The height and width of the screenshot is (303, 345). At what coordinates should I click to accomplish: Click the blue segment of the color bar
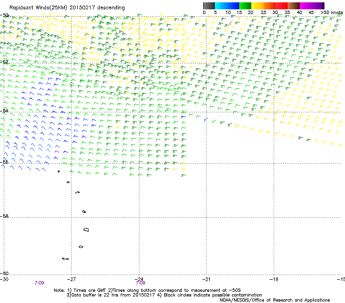(x=233, y=6)
